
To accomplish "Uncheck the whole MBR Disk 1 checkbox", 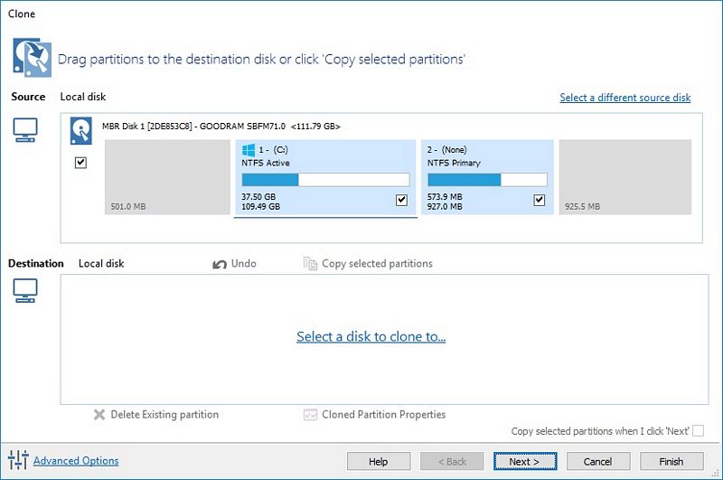I will click(x=80, y=163).
